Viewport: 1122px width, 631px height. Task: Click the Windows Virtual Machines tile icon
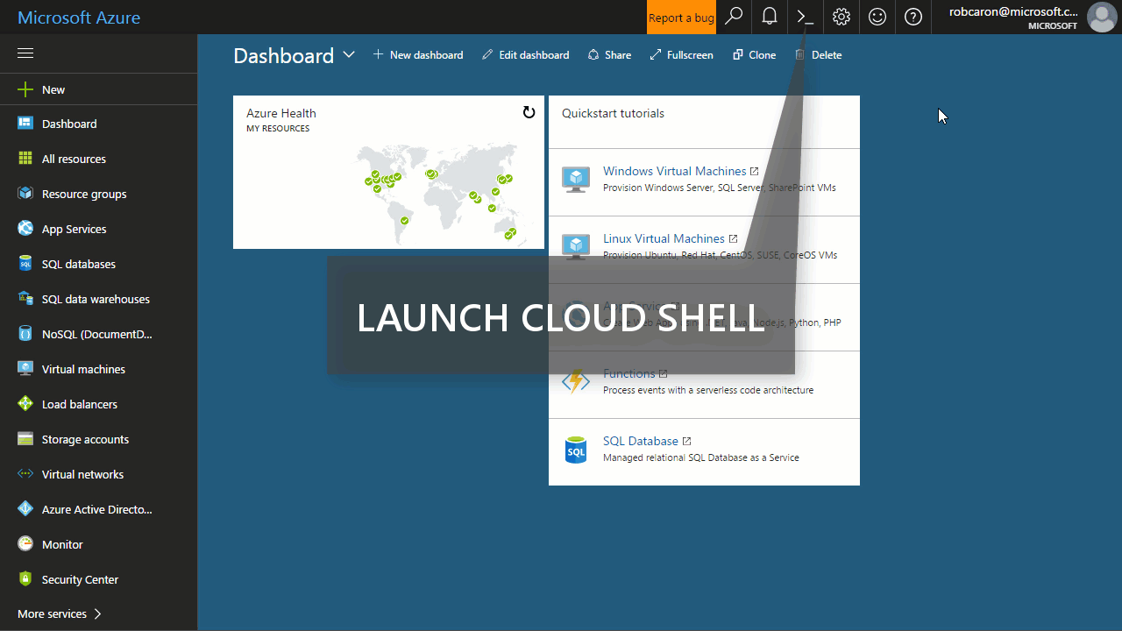(x=576, y=180)
